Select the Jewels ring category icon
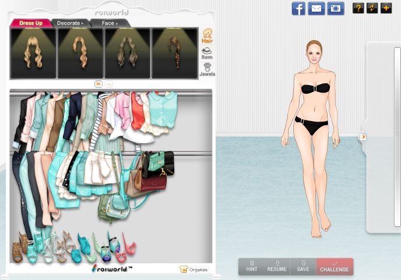401x280 pixels. [x=207, y=70]
